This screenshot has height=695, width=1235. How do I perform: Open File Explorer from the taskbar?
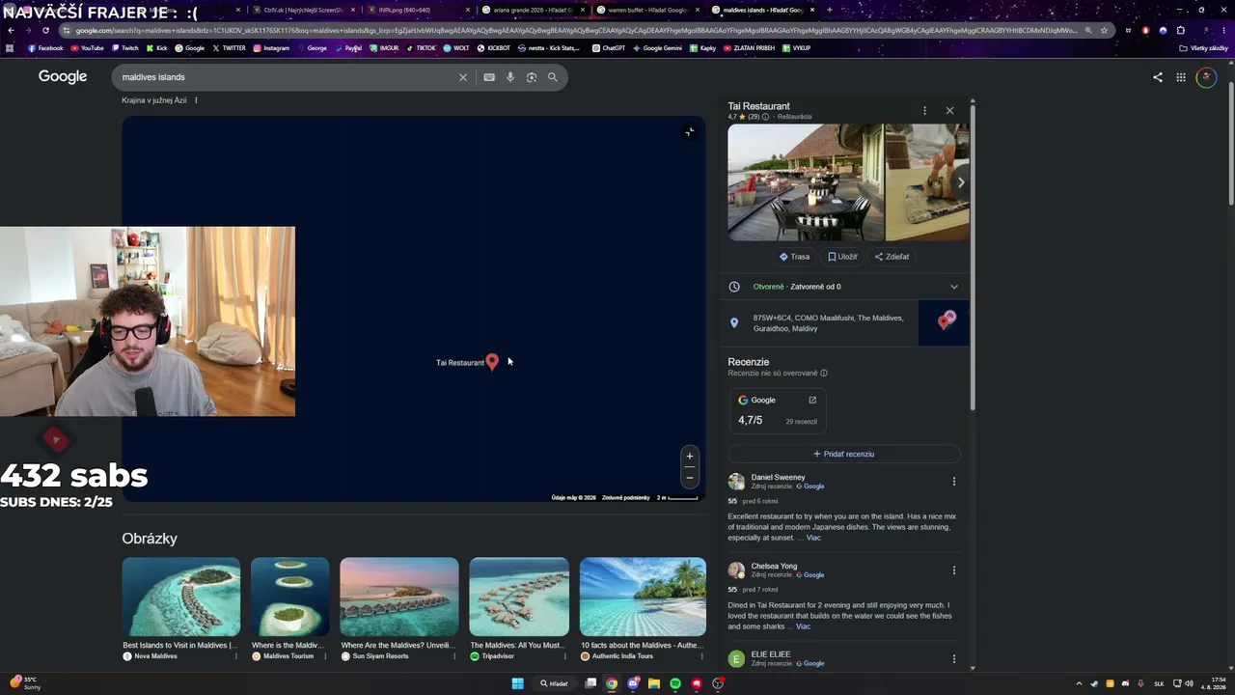[x=654, y=683]
